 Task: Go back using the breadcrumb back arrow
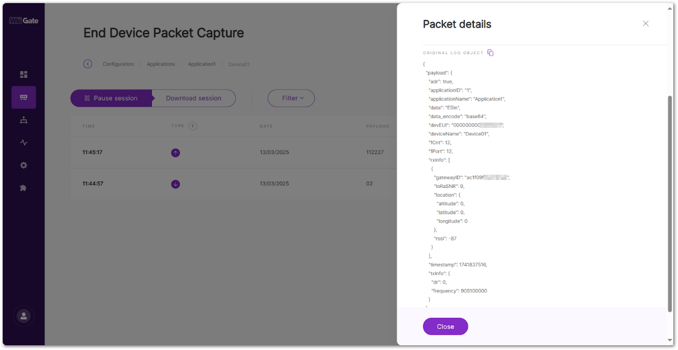tap(88, 64)
